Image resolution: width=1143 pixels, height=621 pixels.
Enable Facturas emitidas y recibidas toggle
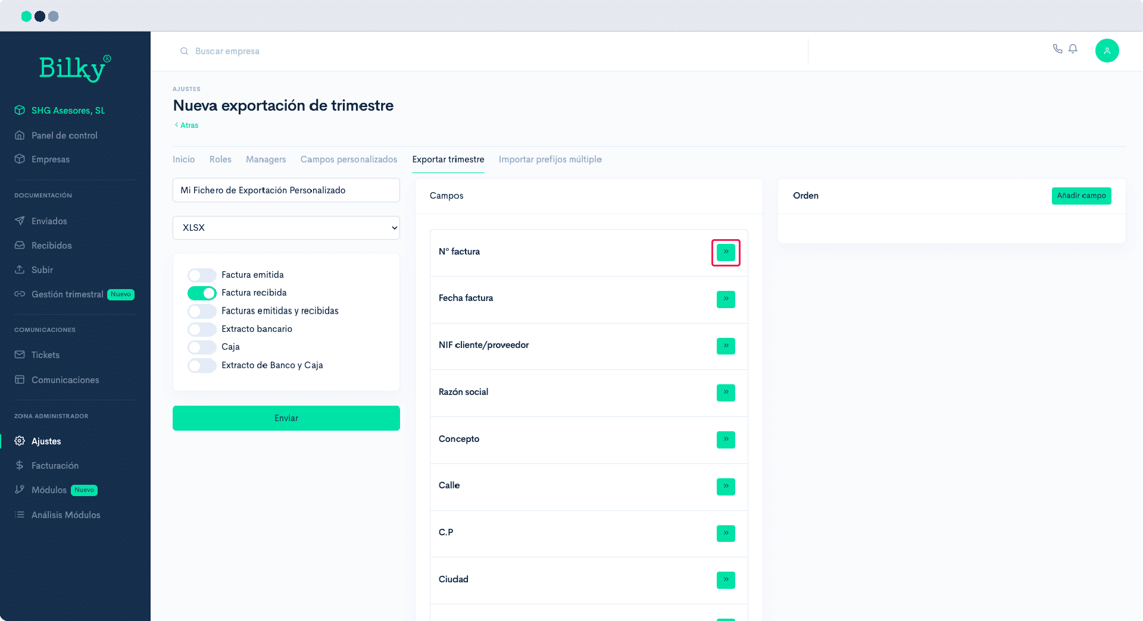(x=202, y=311)
